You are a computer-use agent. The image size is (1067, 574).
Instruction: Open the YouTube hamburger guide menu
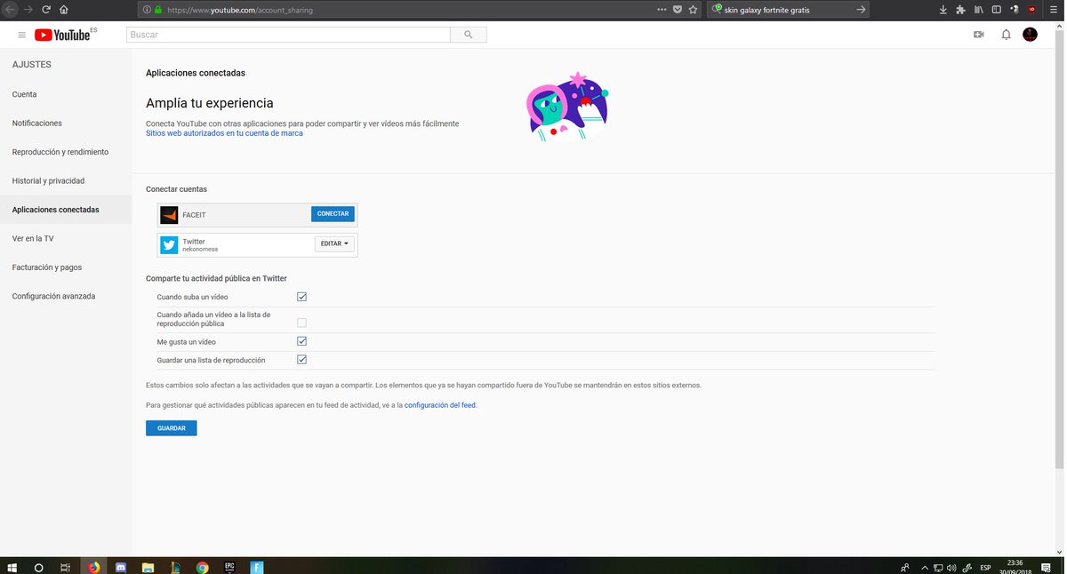pos(22,35)
